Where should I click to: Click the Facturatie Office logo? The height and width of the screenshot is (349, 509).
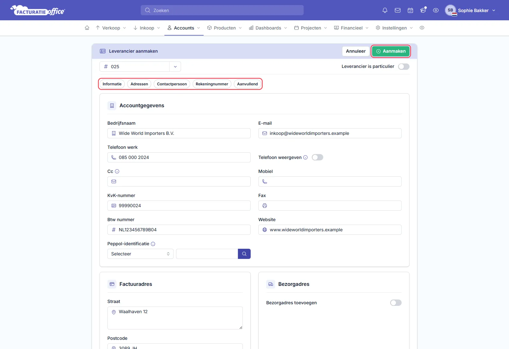tap(38, 10)
